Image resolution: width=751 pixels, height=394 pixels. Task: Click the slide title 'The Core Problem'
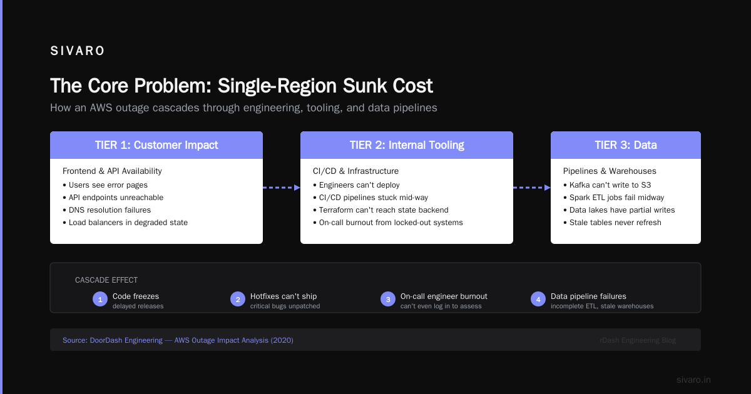(242, 86)
